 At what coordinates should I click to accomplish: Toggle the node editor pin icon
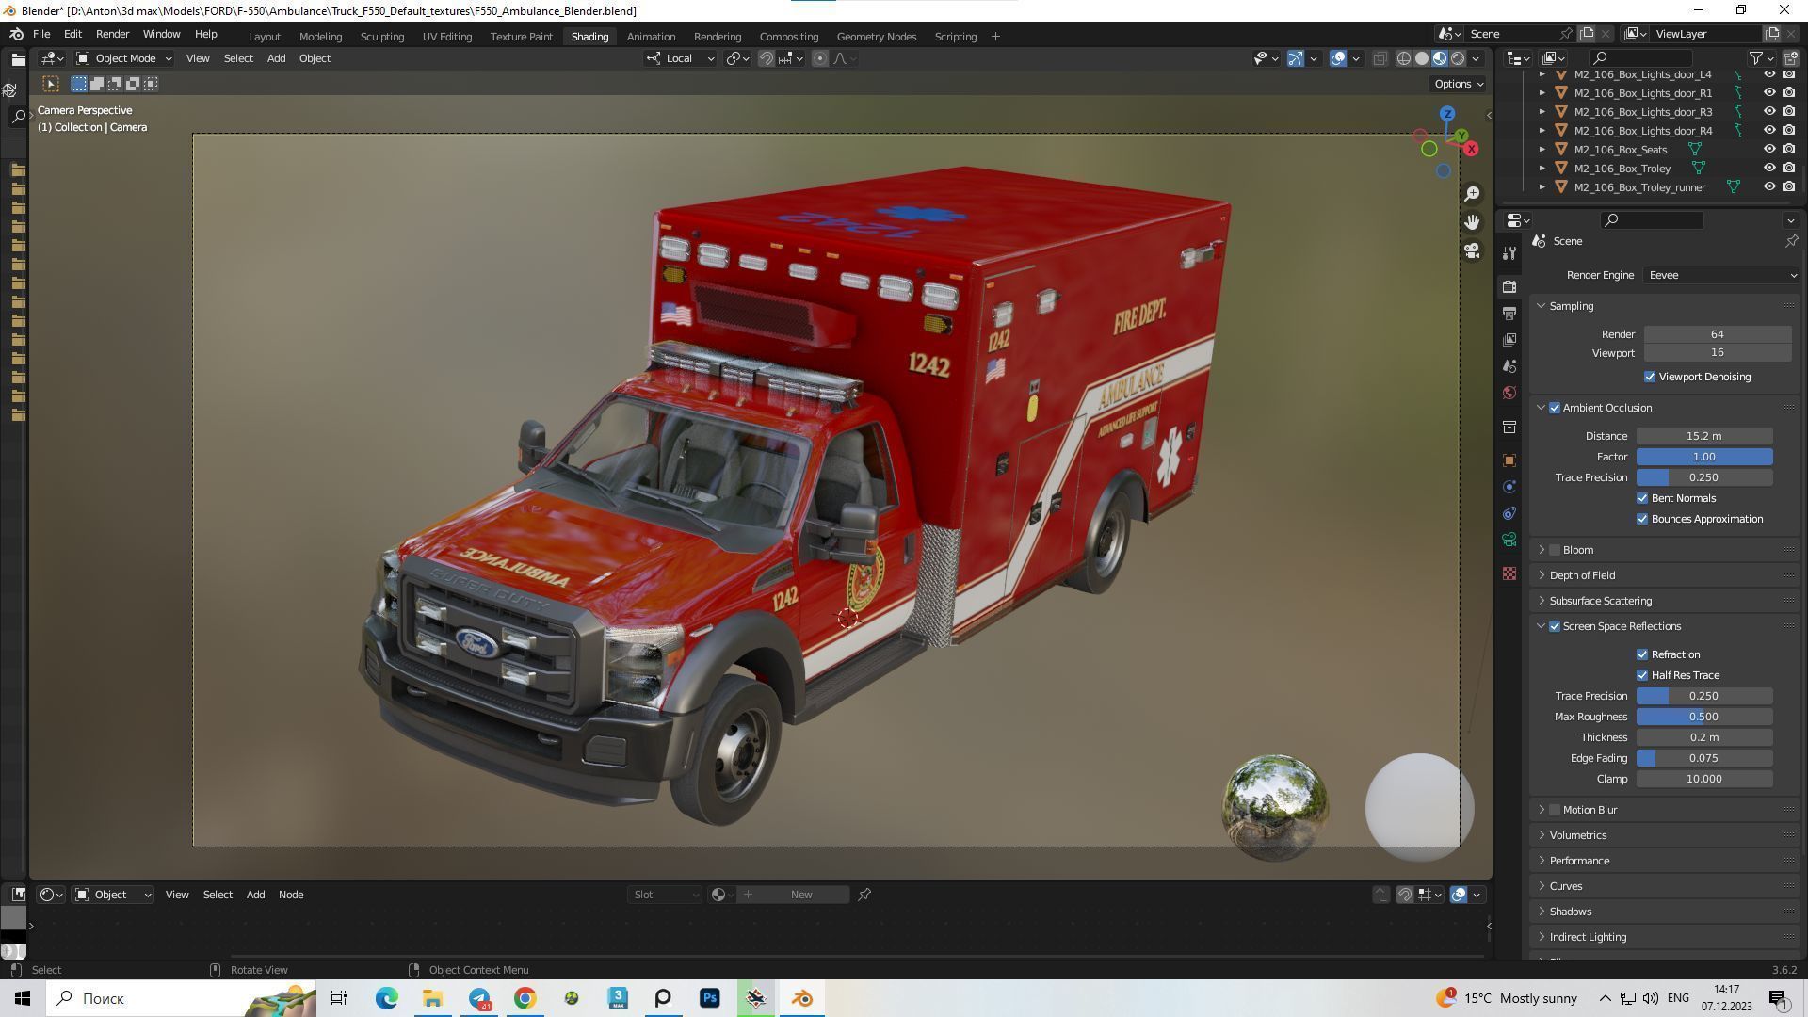(x=864, y=895)
